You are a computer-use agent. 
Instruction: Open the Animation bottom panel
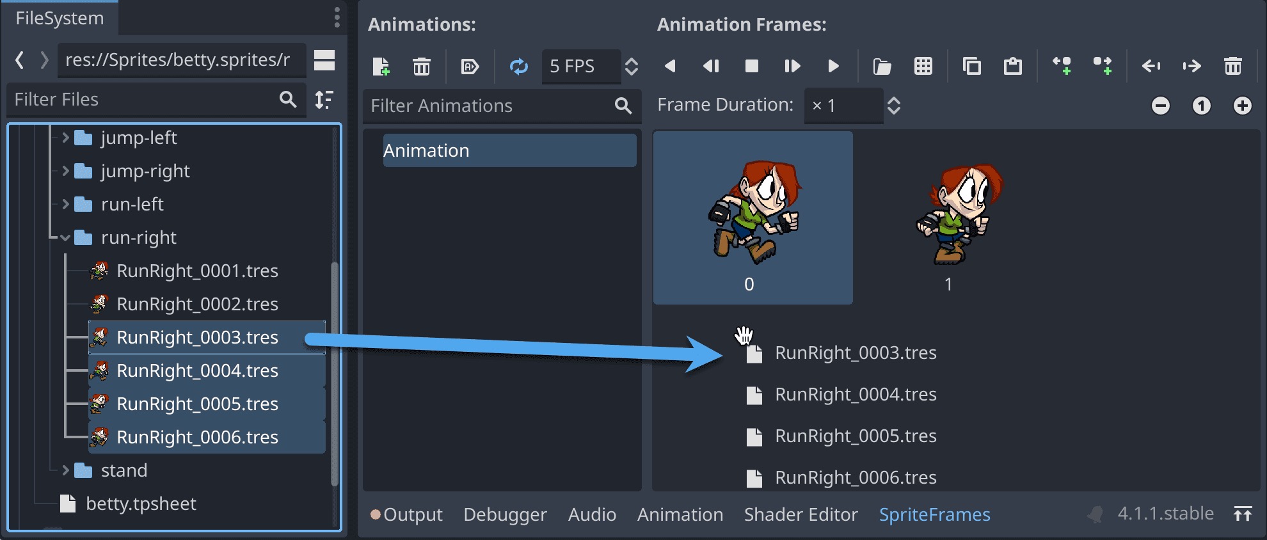[680, 514]
